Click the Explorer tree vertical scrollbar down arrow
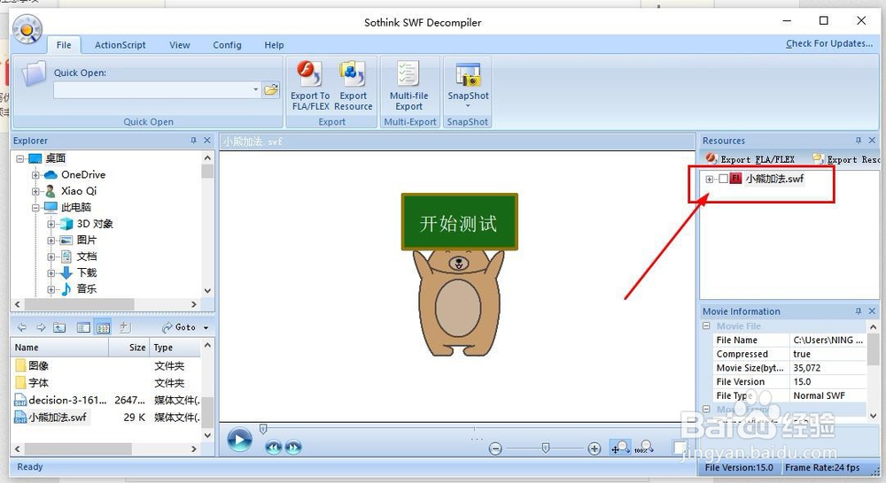The height and width of the screenshot is (483, 886). pyautogui.click(x=207, y=290)
